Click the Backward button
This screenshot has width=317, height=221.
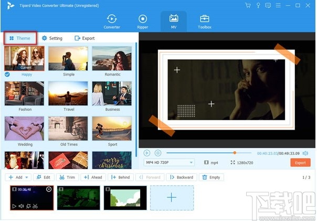tap(182, 177)
